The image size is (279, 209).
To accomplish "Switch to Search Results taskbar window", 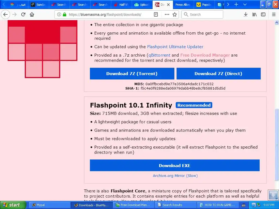I will (x=176, y=205).
